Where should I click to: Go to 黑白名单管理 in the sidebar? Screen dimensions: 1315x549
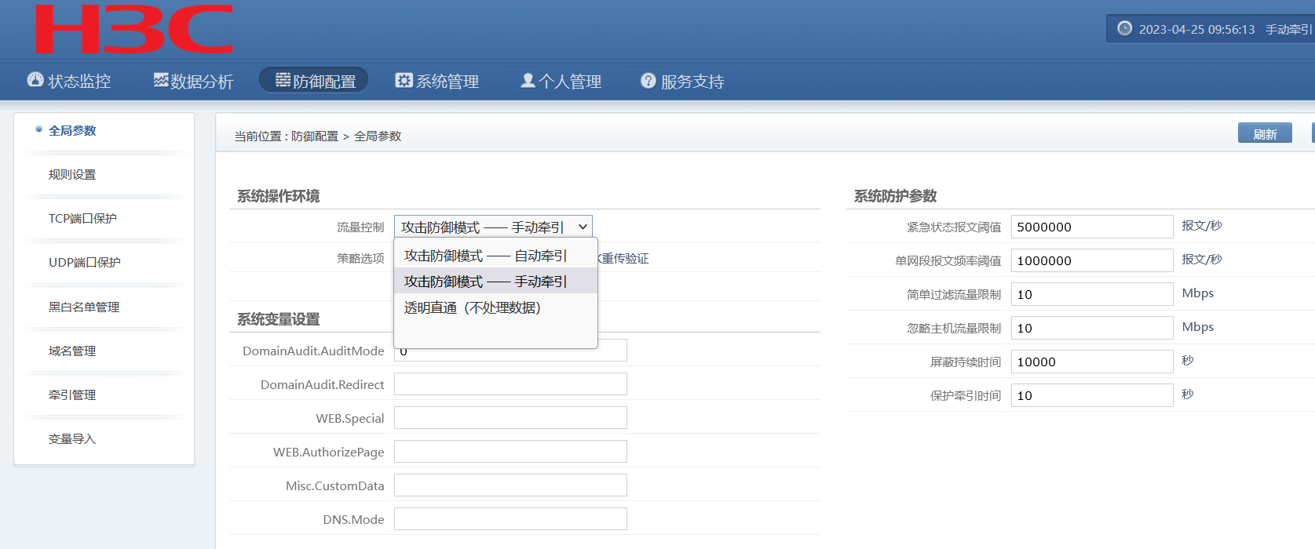(x=84, y=307)
